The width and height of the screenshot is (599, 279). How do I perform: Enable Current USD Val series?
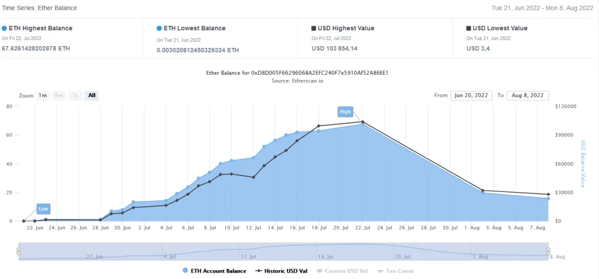click(x=342, y=271)
